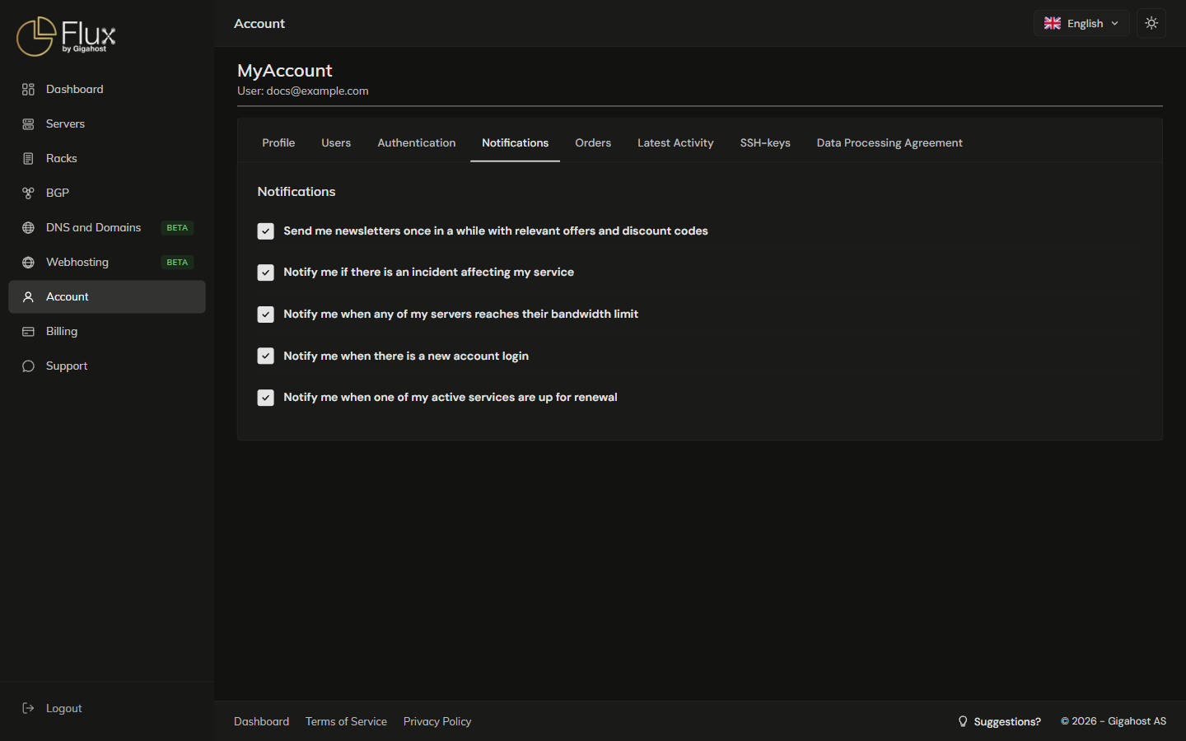Select the Orders tab
This screenshot has width=1186, height=741.
pyautogui.click(x=593, y=143)
